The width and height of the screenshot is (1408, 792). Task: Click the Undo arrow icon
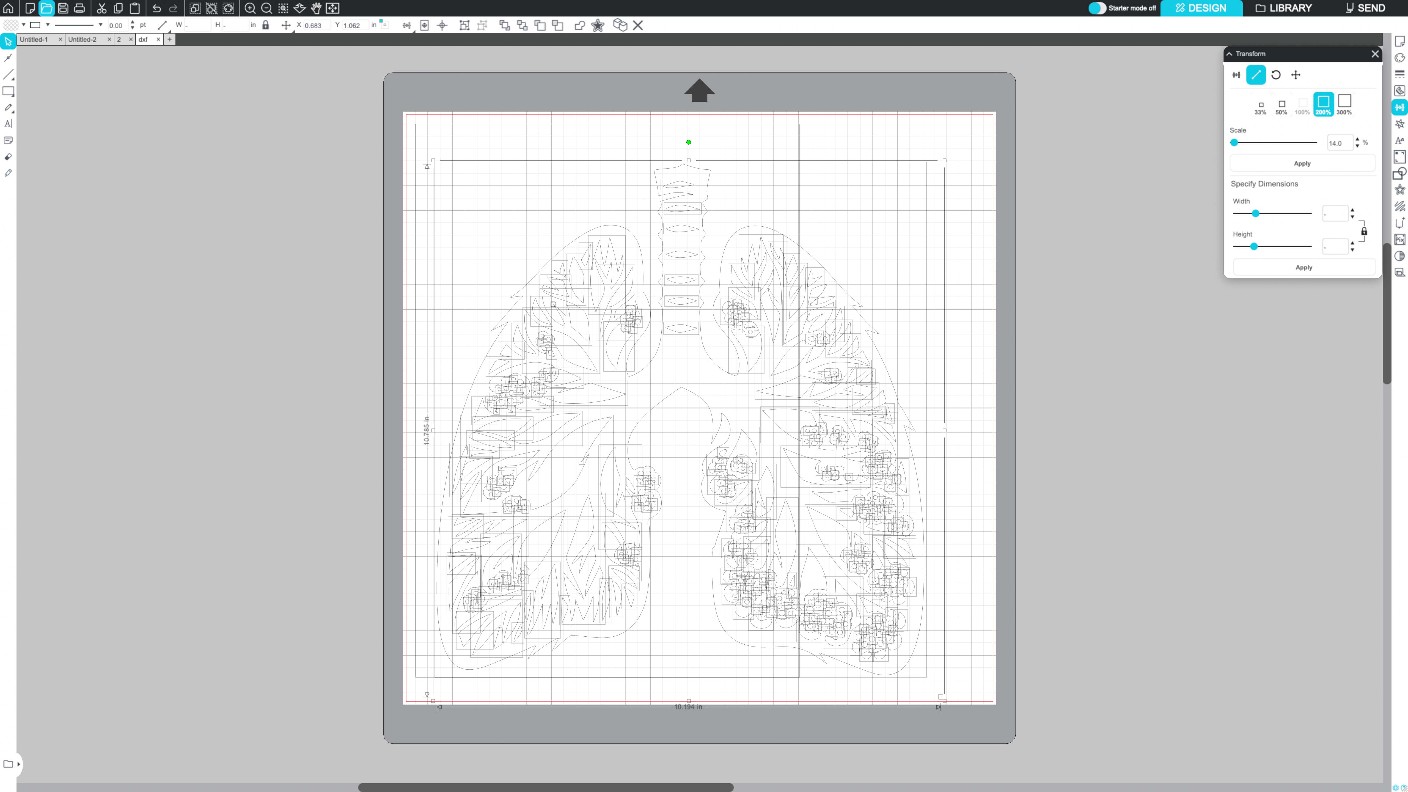[157, 8]
